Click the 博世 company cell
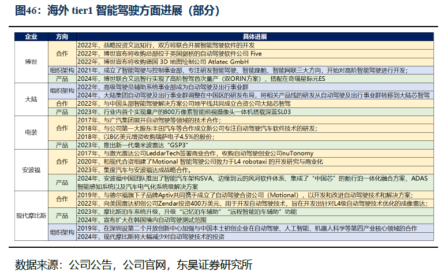 click(x=31, y=62)
